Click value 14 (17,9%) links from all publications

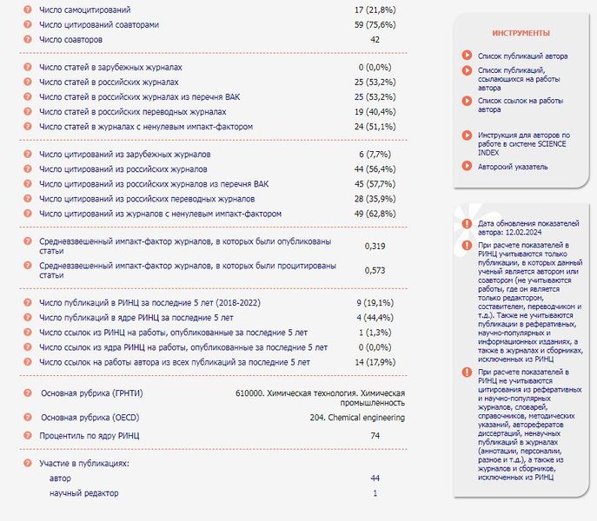(x=375, y=362)
